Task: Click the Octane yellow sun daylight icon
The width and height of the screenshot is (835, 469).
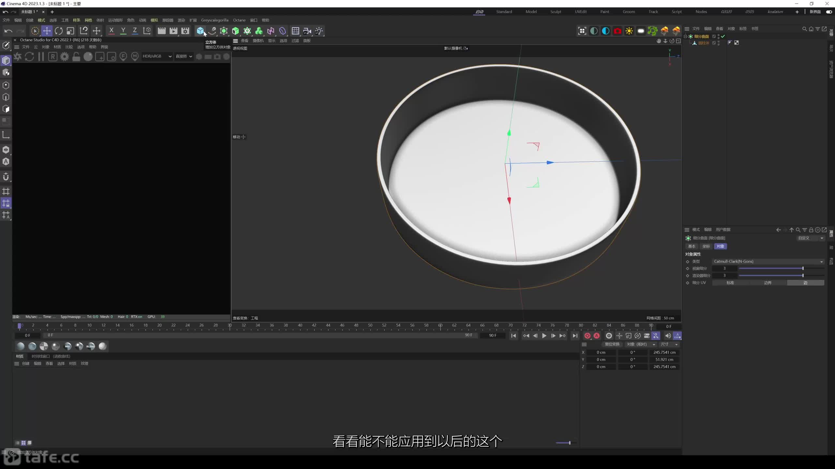Action: [x=629, y=31]
